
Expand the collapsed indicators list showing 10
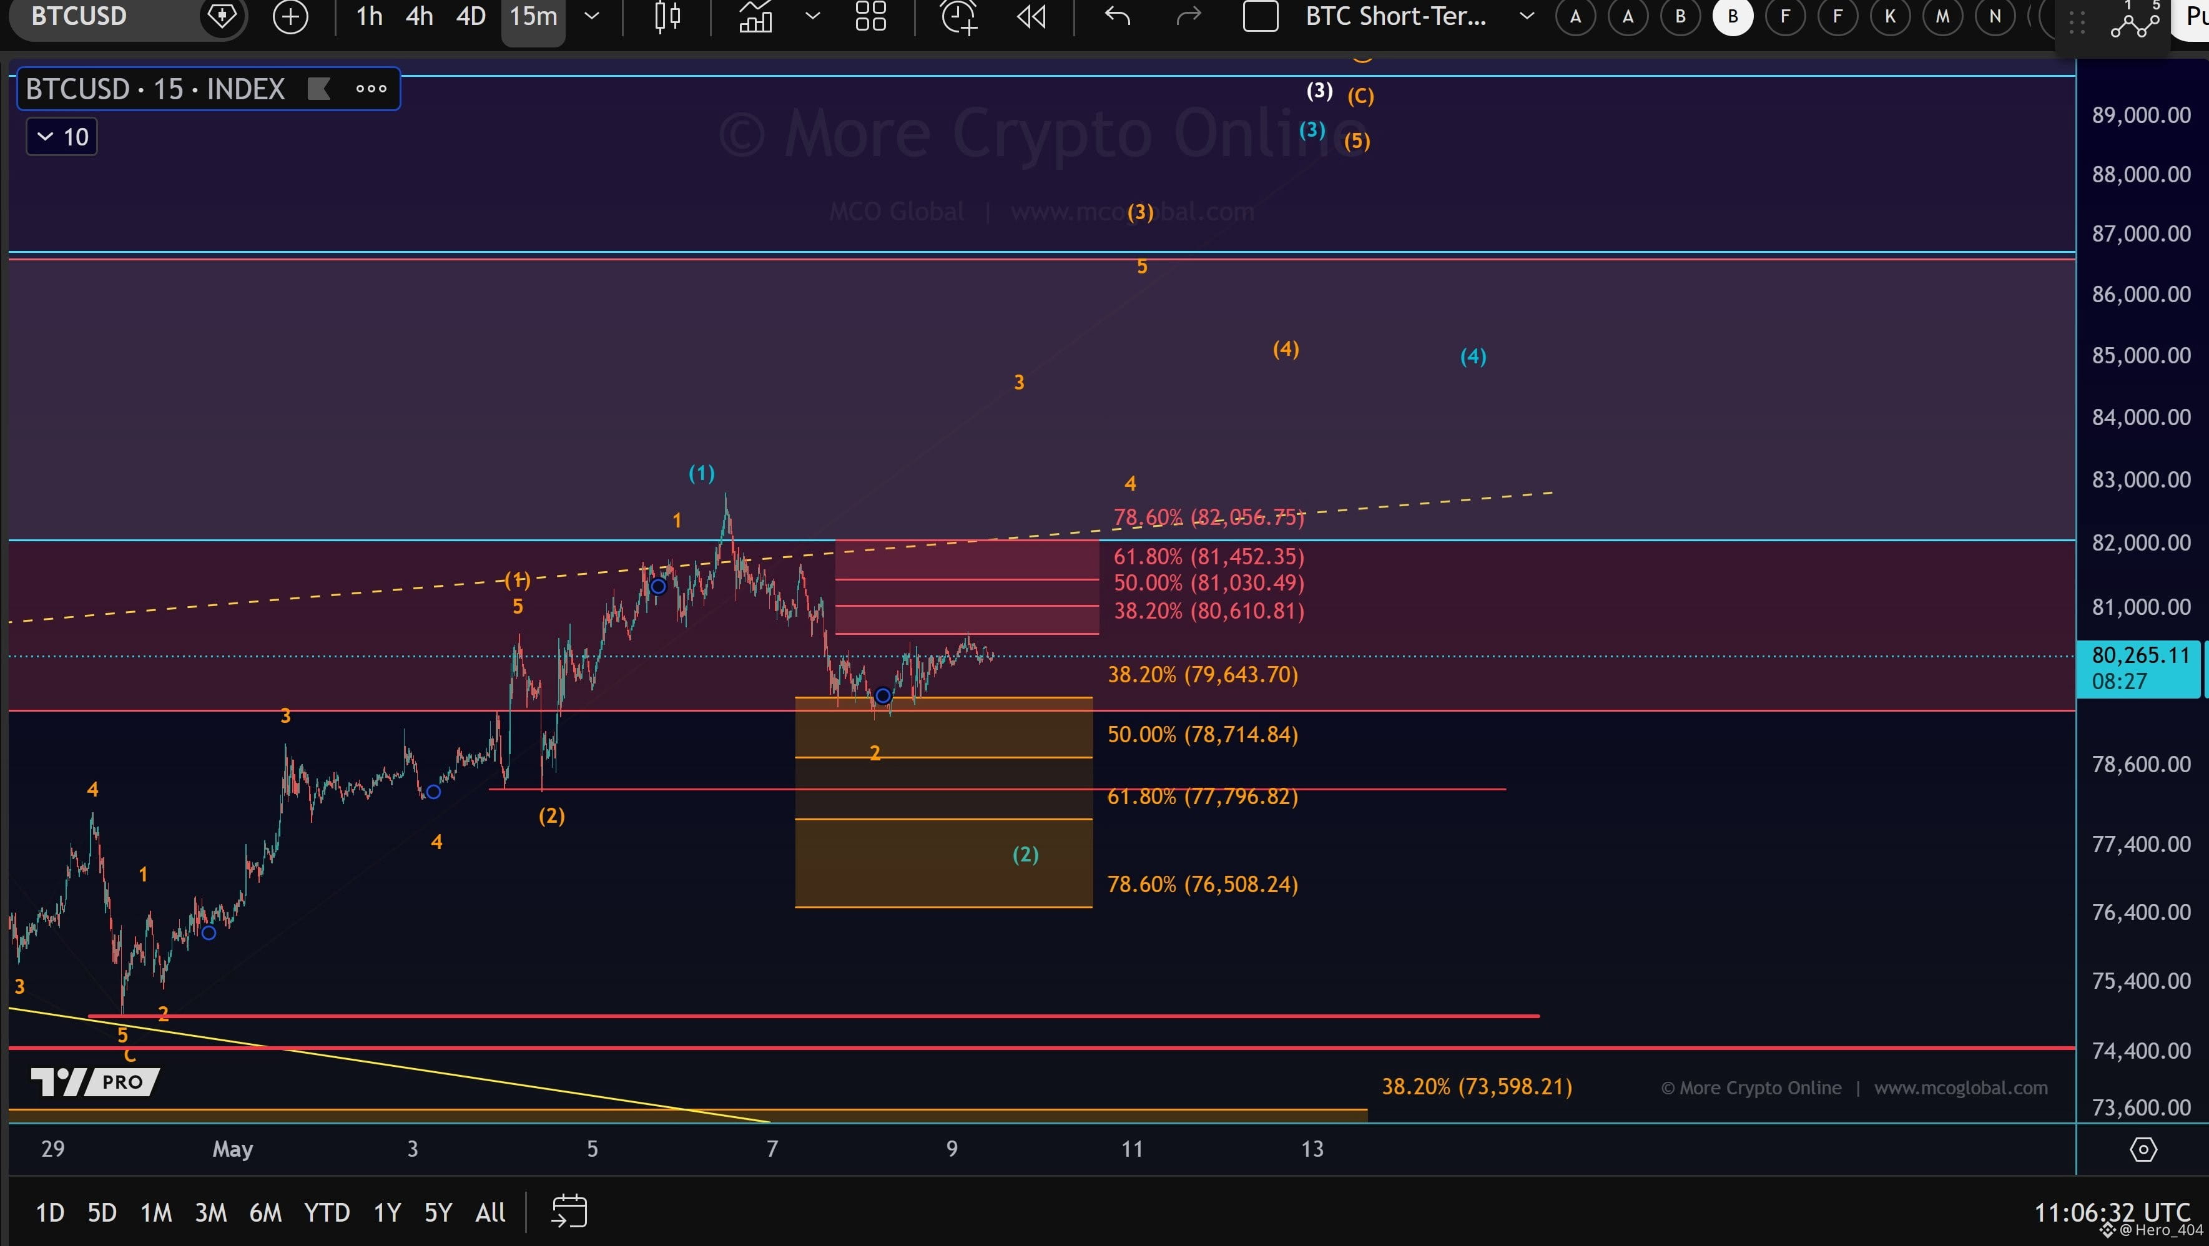[x=62, y=136]
